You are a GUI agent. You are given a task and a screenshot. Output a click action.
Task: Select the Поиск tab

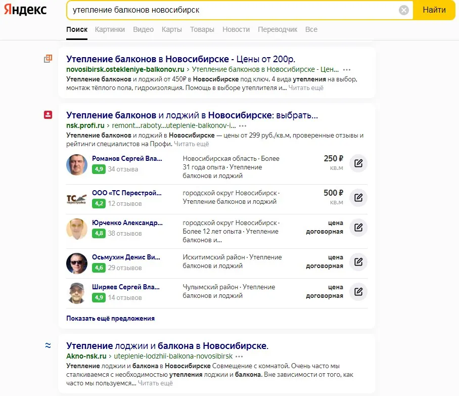coord(77,29)
